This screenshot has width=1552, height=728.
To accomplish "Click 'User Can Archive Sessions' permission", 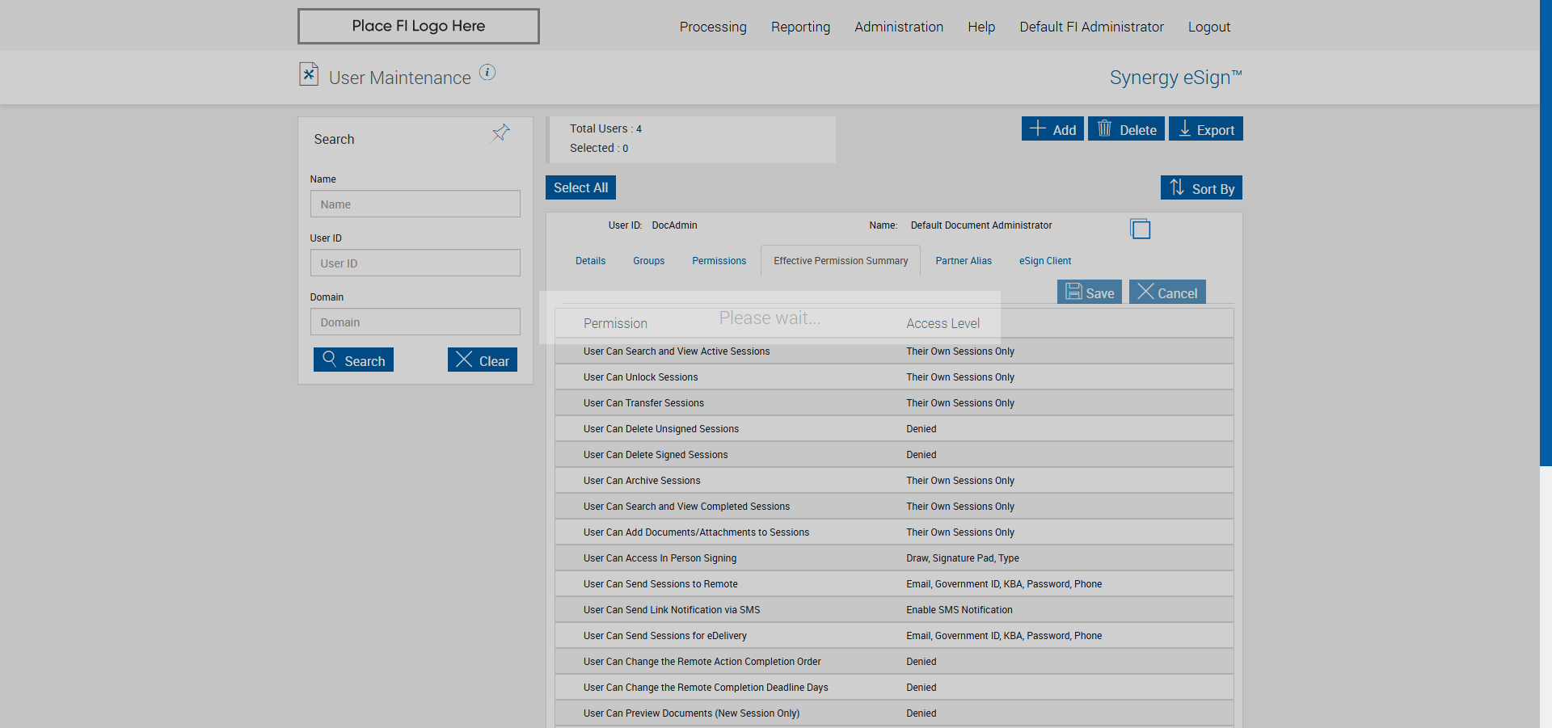I will [642, 481].
